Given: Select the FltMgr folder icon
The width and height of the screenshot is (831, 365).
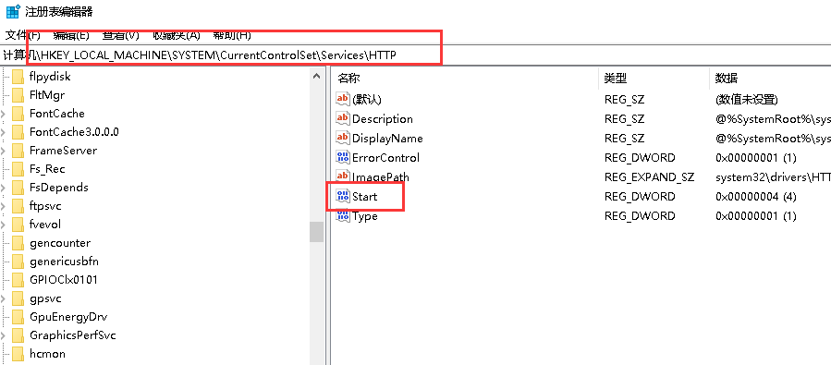Looking at the screenshot, I should tap(18, 95).
